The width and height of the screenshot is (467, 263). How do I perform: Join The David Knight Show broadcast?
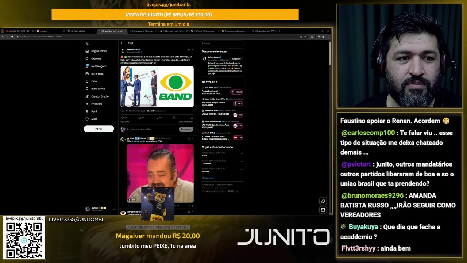(x=238, y=103)
